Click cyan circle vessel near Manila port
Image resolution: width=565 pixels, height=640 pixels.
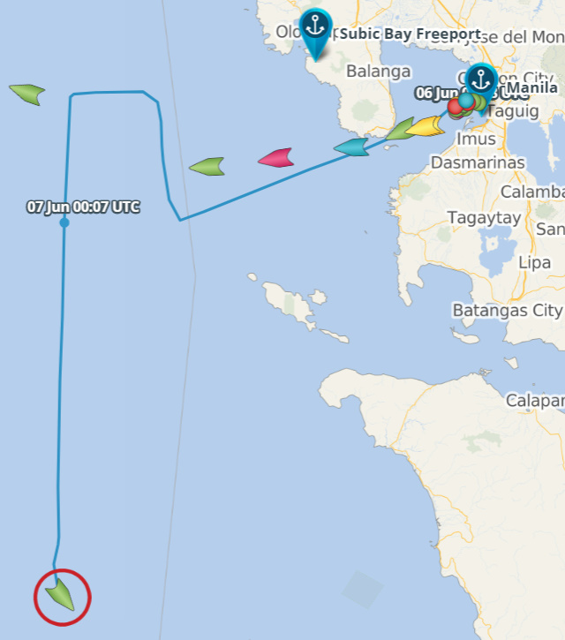466,100
